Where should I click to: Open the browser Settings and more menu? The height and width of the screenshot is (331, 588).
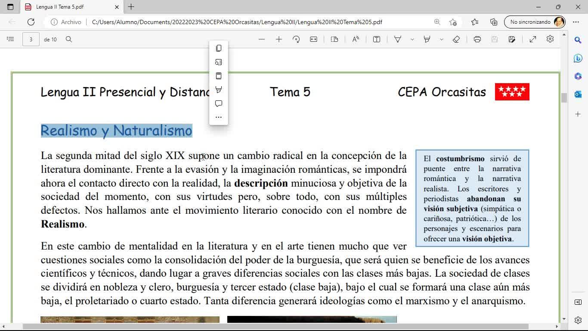pyautogui.click(x=576, y=22)
